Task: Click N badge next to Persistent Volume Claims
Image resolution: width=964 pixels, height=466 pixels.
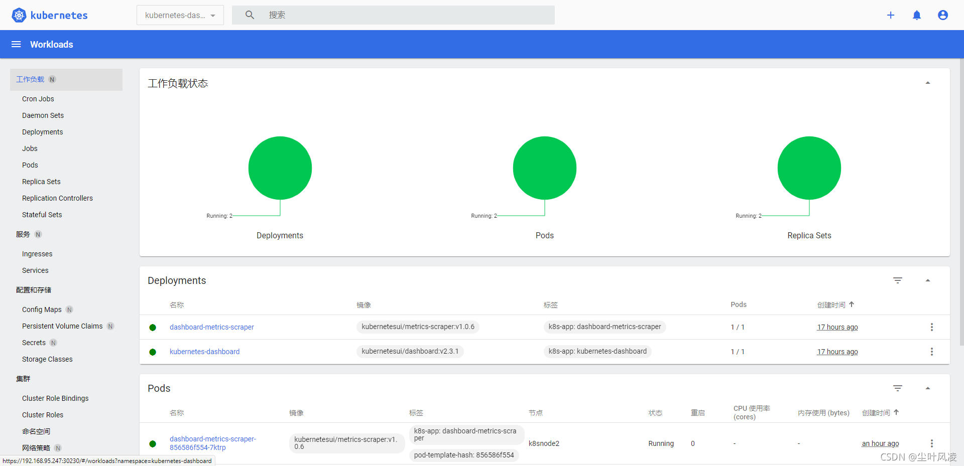Action: 110,326
